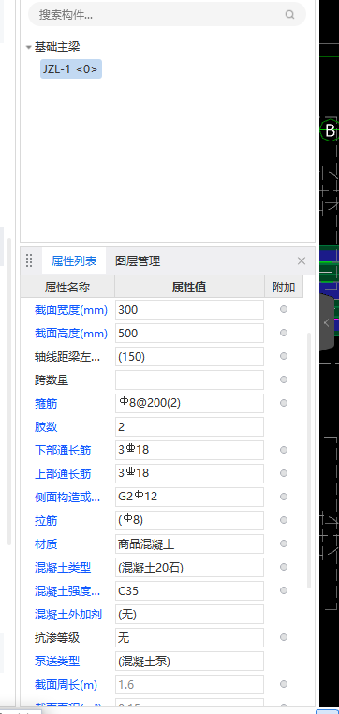This screenshot has width=339, height=714.
Task: Edit 上部通长筋 value field
Action: pyautogui.click(x=189, y=473)
